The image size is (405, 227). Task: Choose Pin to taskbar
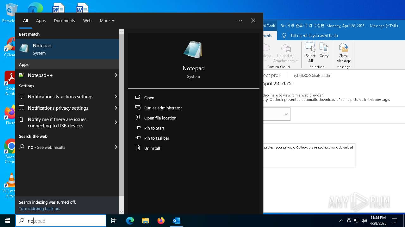[x=157, y=138]
